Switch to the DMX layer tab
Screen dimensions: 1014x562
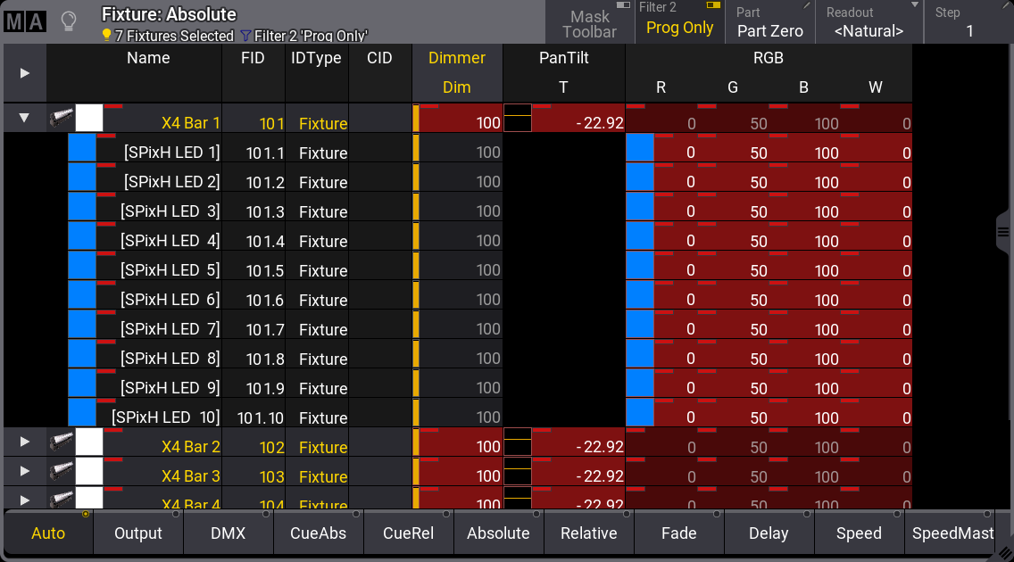tap(229, 533)
